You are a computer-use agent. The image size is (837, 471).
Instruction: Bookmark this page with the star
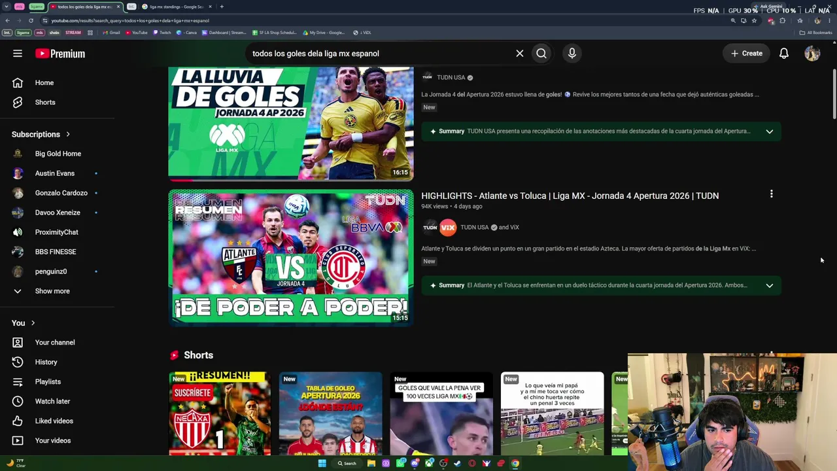754,20
